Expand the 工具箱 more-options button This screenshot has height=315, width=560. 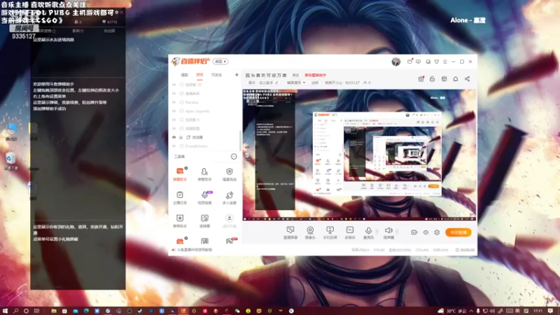point(234,156)
